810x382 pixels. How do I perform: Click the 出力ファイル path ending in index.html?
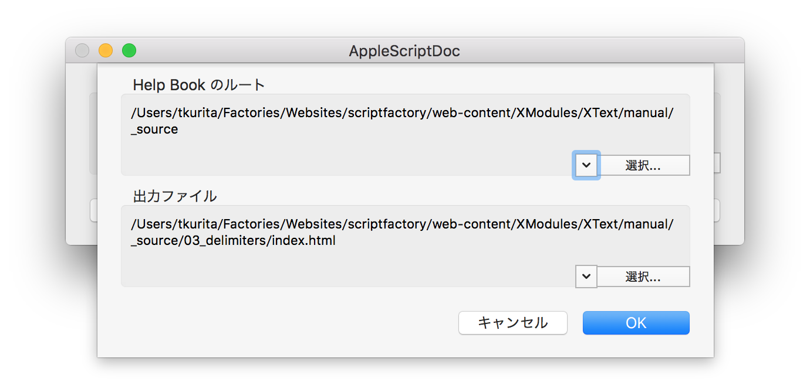pos(233,241)
